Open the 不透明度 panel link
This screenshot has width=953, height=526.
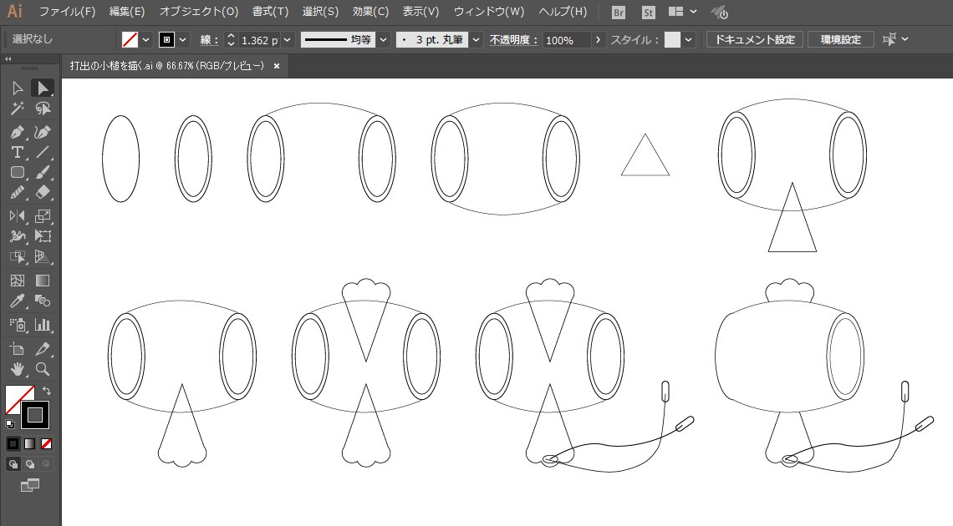point(513,40)
